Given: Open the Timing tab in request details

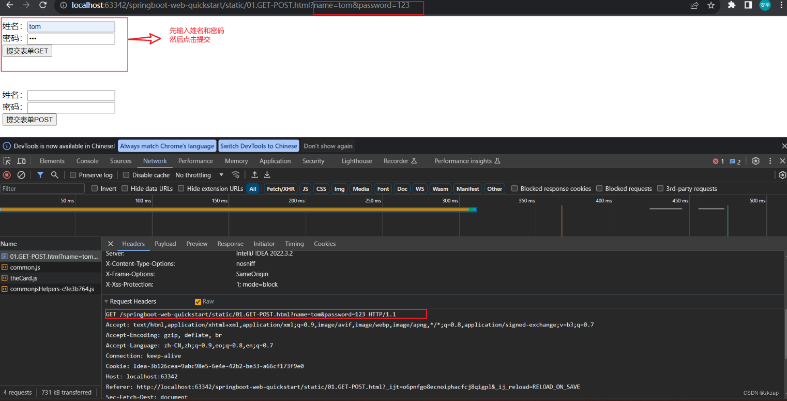Looking at the screenshot, I should (294, 244).
